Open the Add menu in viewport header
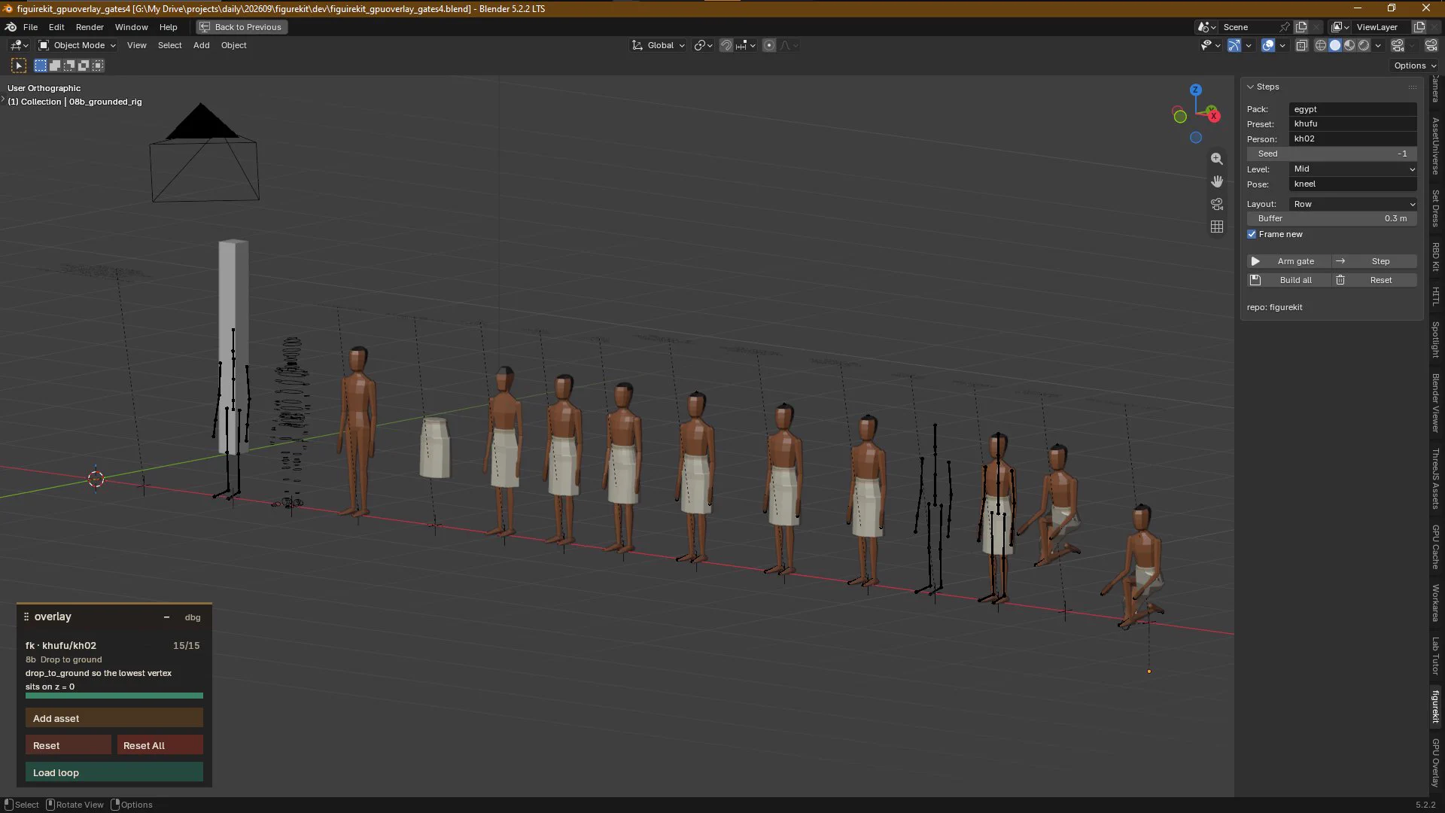The width and height of the screenshot is (1445, 813). pos(201,45)
